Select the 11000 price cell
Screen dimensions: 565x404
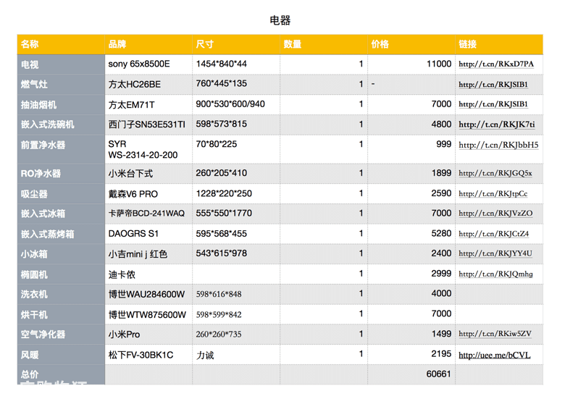(411, 64)
